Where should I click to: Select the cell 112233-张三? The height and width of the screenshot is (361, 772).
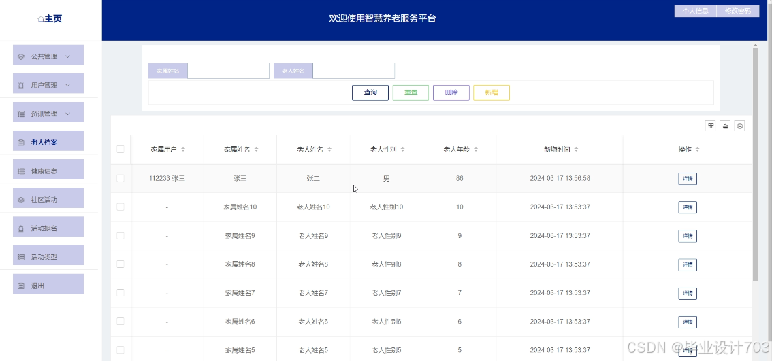(x=167, y=179)
